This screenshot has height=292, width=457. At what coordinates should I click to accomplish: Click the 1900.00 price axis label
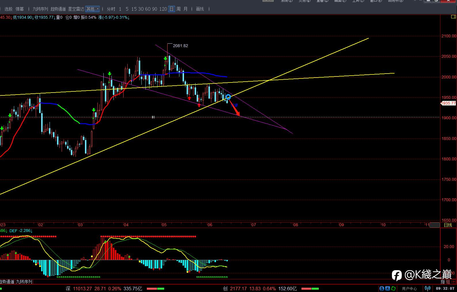coord(449,118)
